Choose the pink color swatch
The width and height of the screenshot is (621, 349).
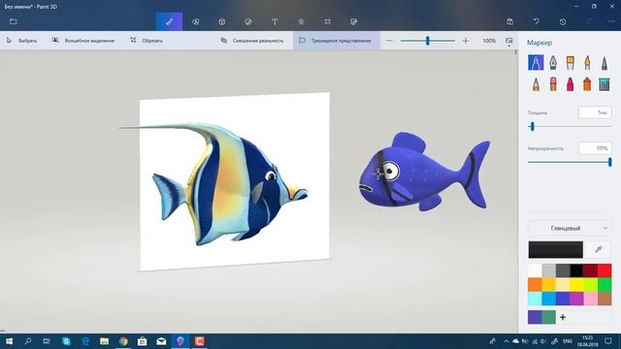coord(591,299)
